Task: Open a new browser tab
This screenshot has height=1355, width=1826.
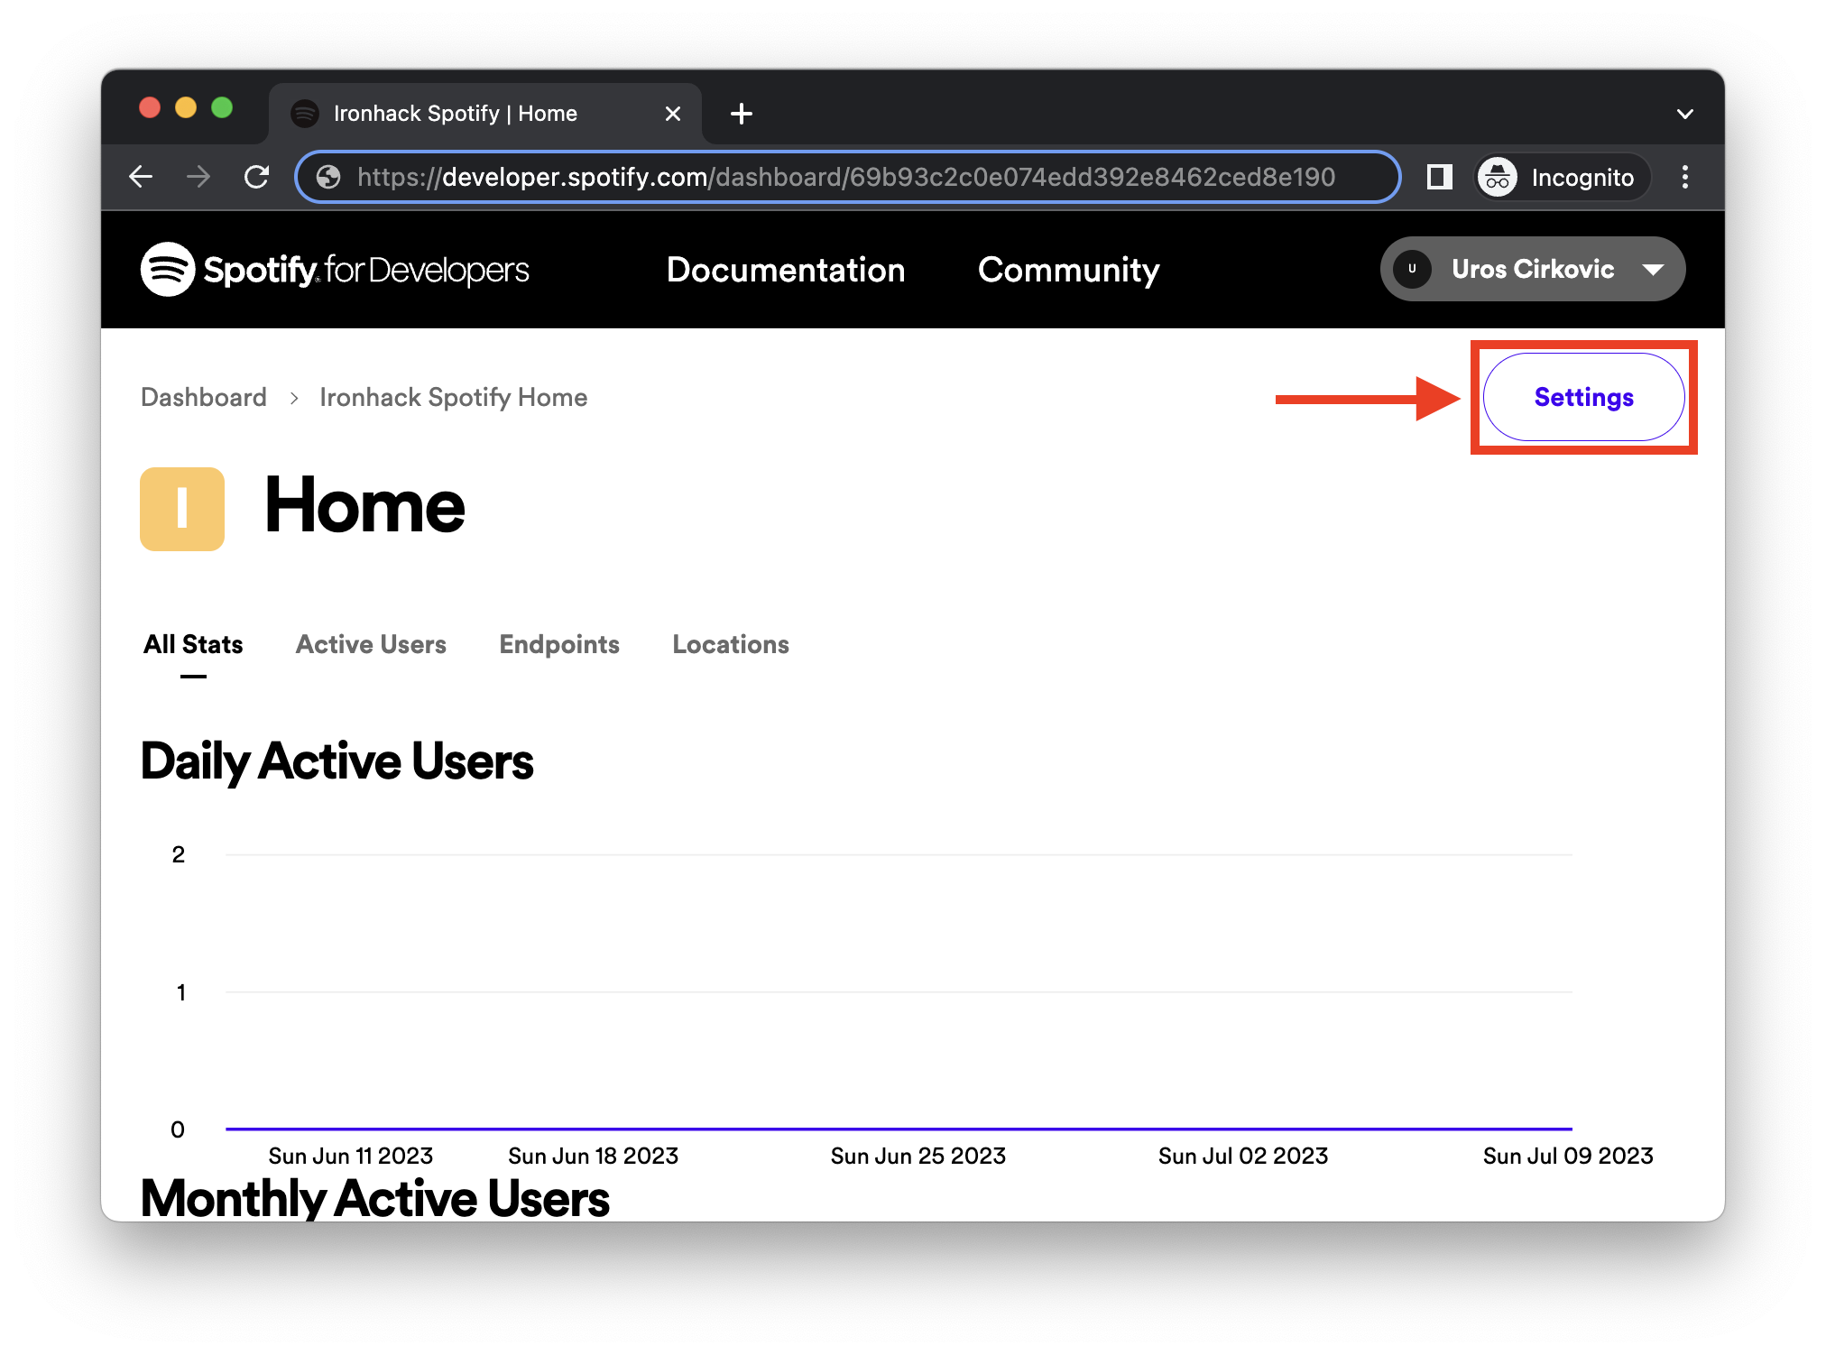Action: coord(741,114)
